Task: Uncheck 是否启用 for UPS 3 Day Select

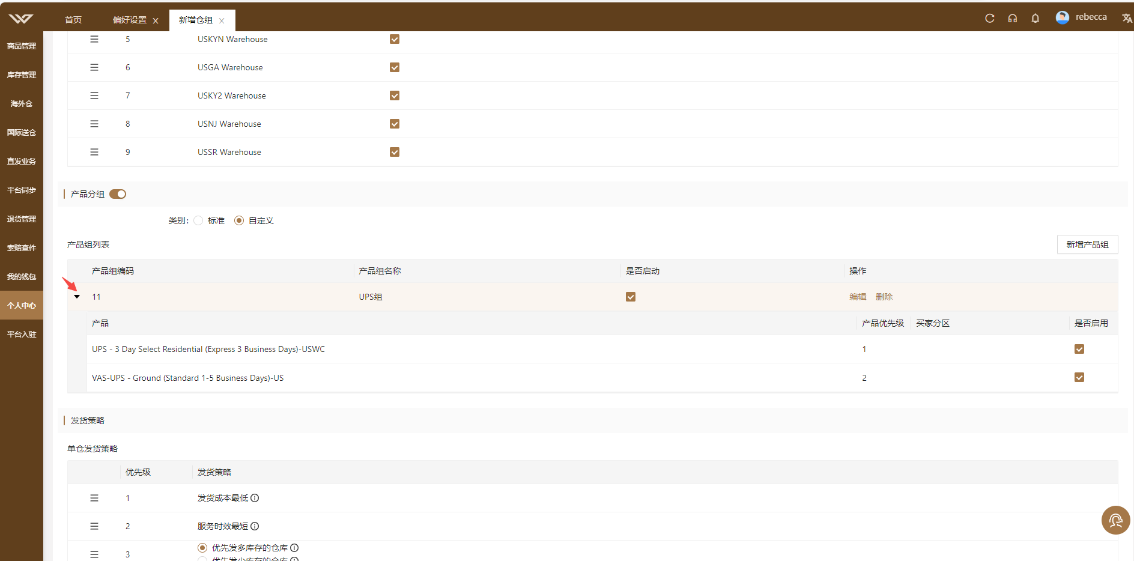Action: (1079, 349)
